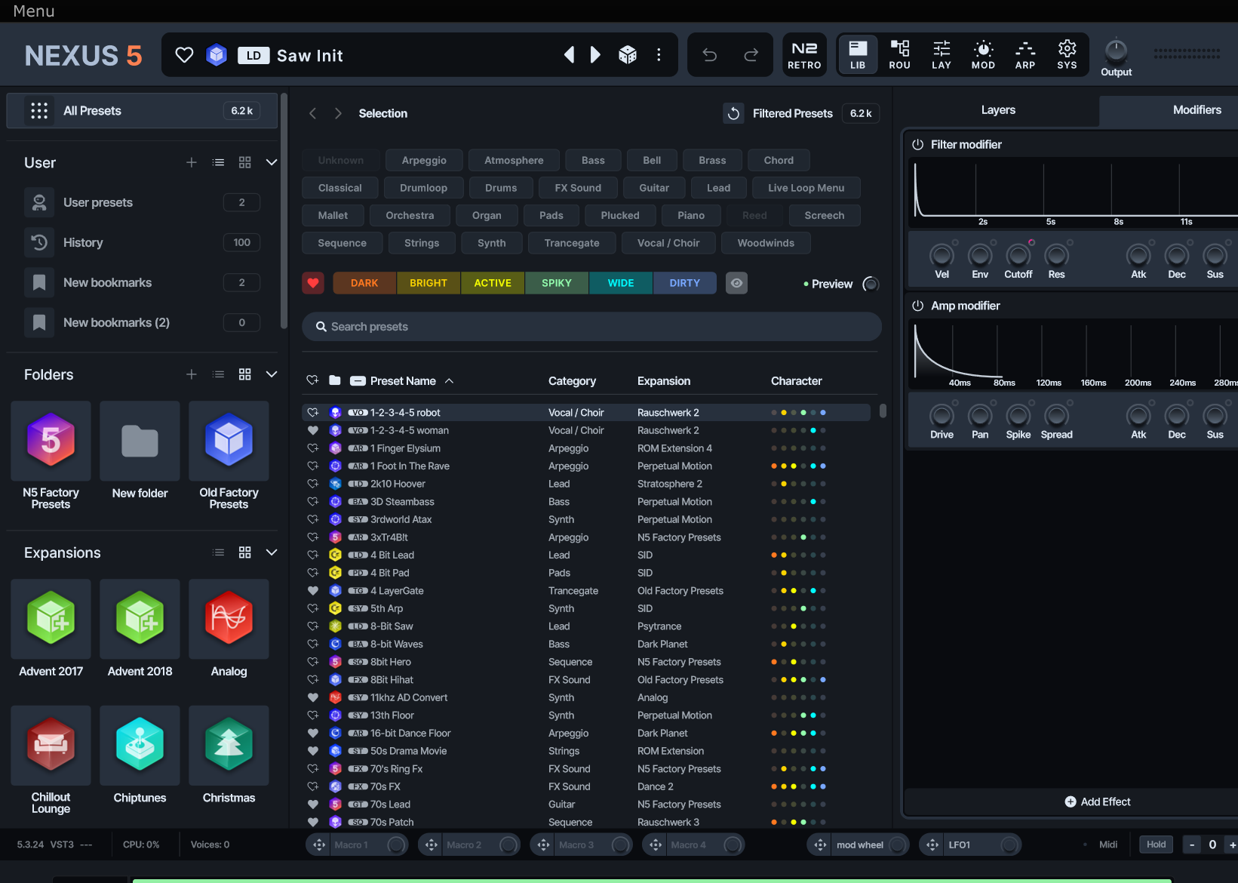Open the SYS system settings
Viewport: 1238px width, 883px height.
[1067, 55]
